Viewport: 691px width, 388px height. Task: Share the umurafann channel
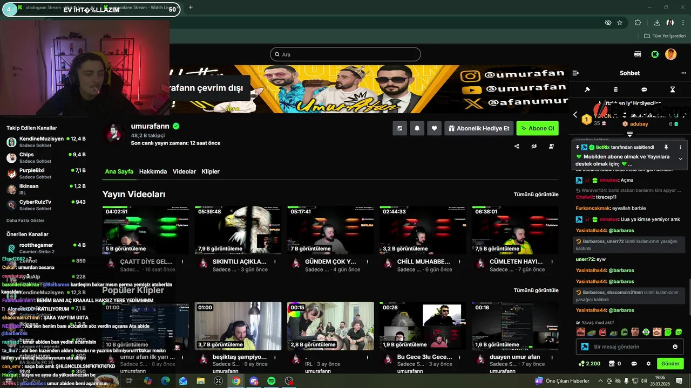[x=517, y=146]
